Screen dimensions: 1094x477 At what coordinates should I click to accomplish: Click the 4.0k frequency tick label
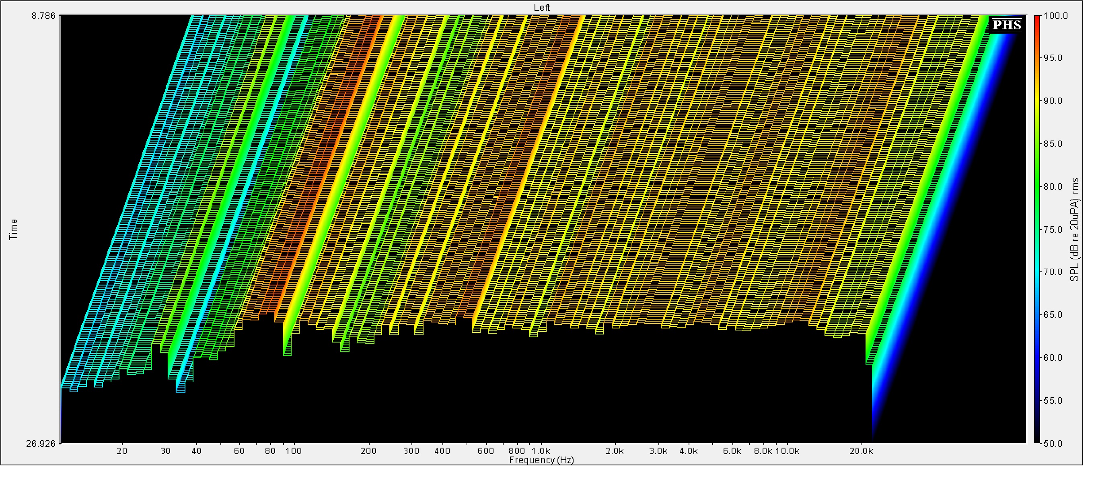point(688,451)
